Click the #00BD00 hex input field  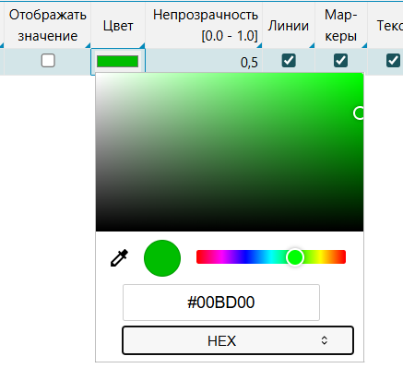pos(221,303)
